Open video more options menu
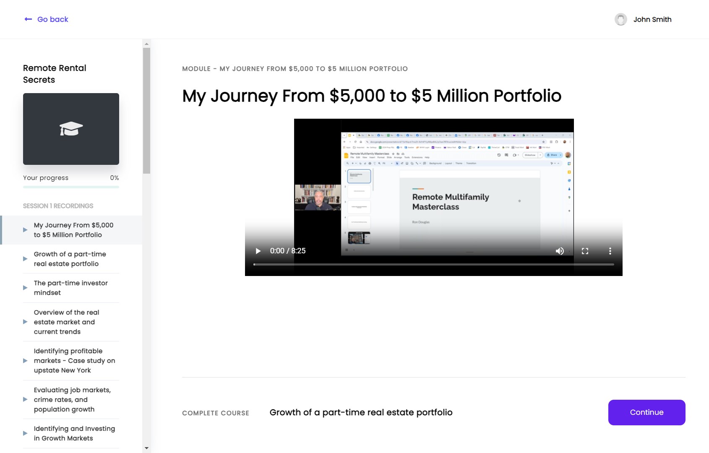Screen dimensions: 709x453 [610, 251]
